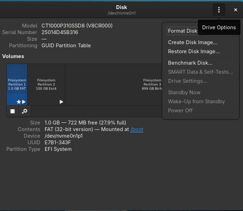Open the /boot mount point link
Viewport: 243px width, 211px height.
(x=137, y=129)
